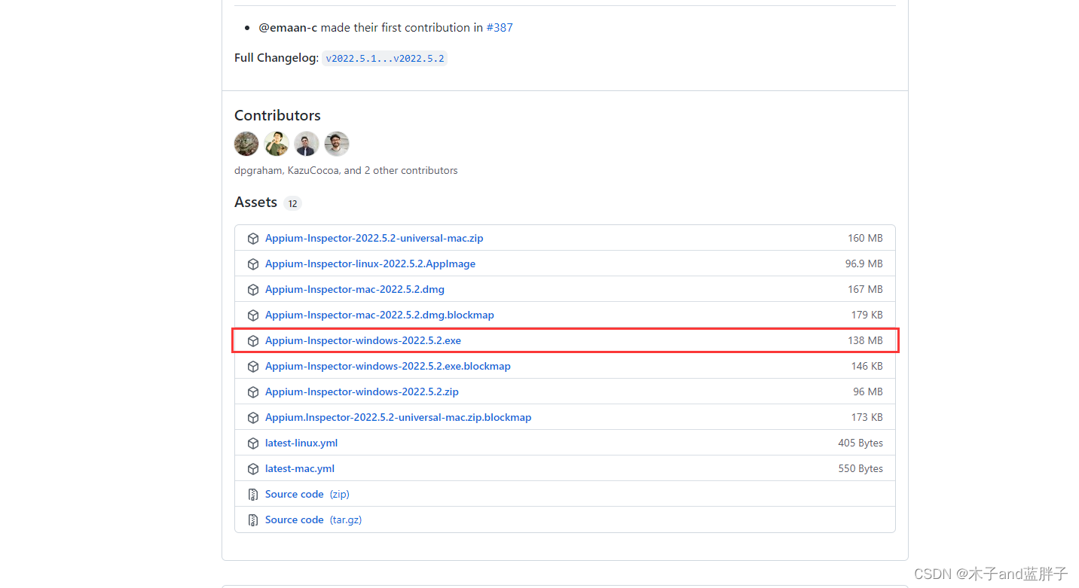Download Appium-Inspector-windows-2022.5.2.exe.blockmap file
The height and width of the screenshot is (588, 1079).
click(x=388, y=366)
